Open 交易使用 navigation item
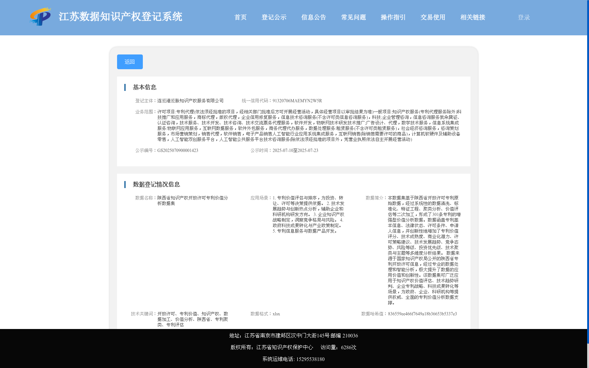The image size is (589, 368). tap(433, 17)
